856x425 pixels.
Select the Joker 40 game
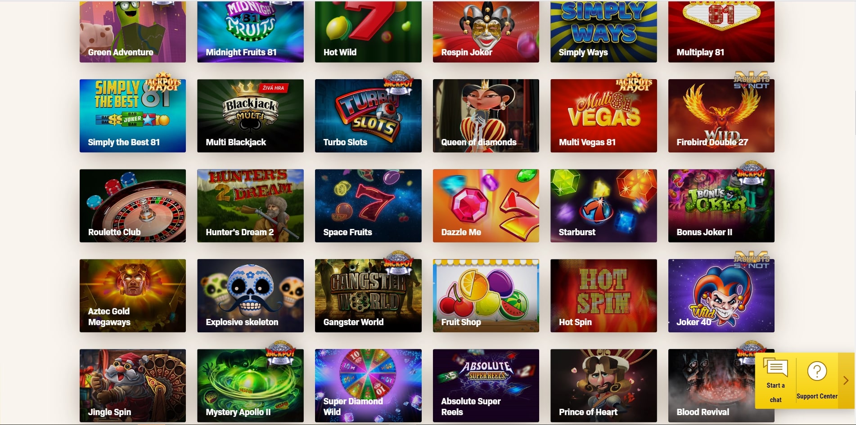[721, 295]
